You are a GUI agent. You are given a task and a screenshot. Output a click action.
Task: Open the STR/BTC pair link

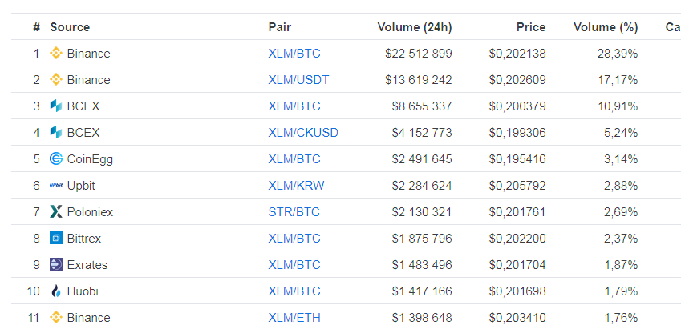(x=294, y=212)
